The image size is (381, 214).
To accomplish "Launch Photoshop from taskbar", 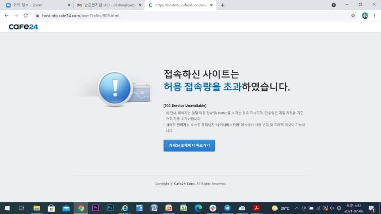I will pos(110,208).
